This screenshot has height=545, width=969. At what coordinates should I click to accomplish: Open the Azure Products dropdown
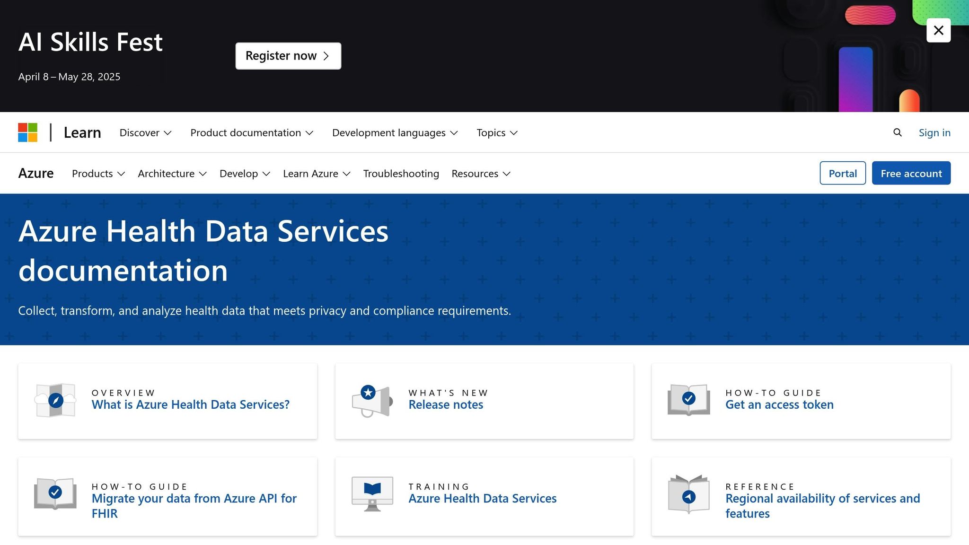(x=98, y=174)
